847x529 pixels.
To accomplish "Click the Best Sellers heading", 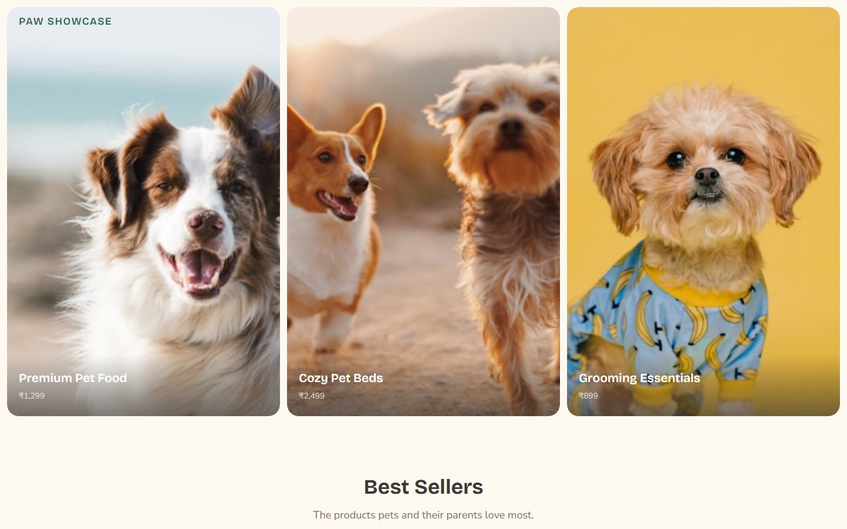I will 423,487.
